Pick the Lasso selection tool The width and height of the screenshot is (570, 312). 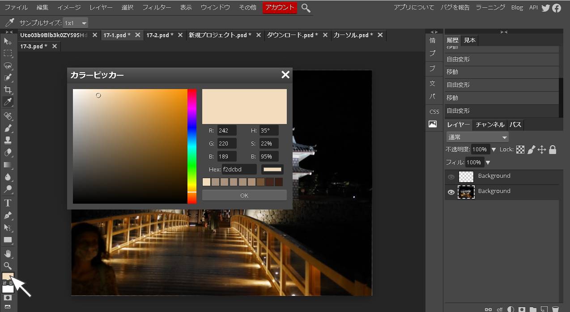[x=8, y=66]
